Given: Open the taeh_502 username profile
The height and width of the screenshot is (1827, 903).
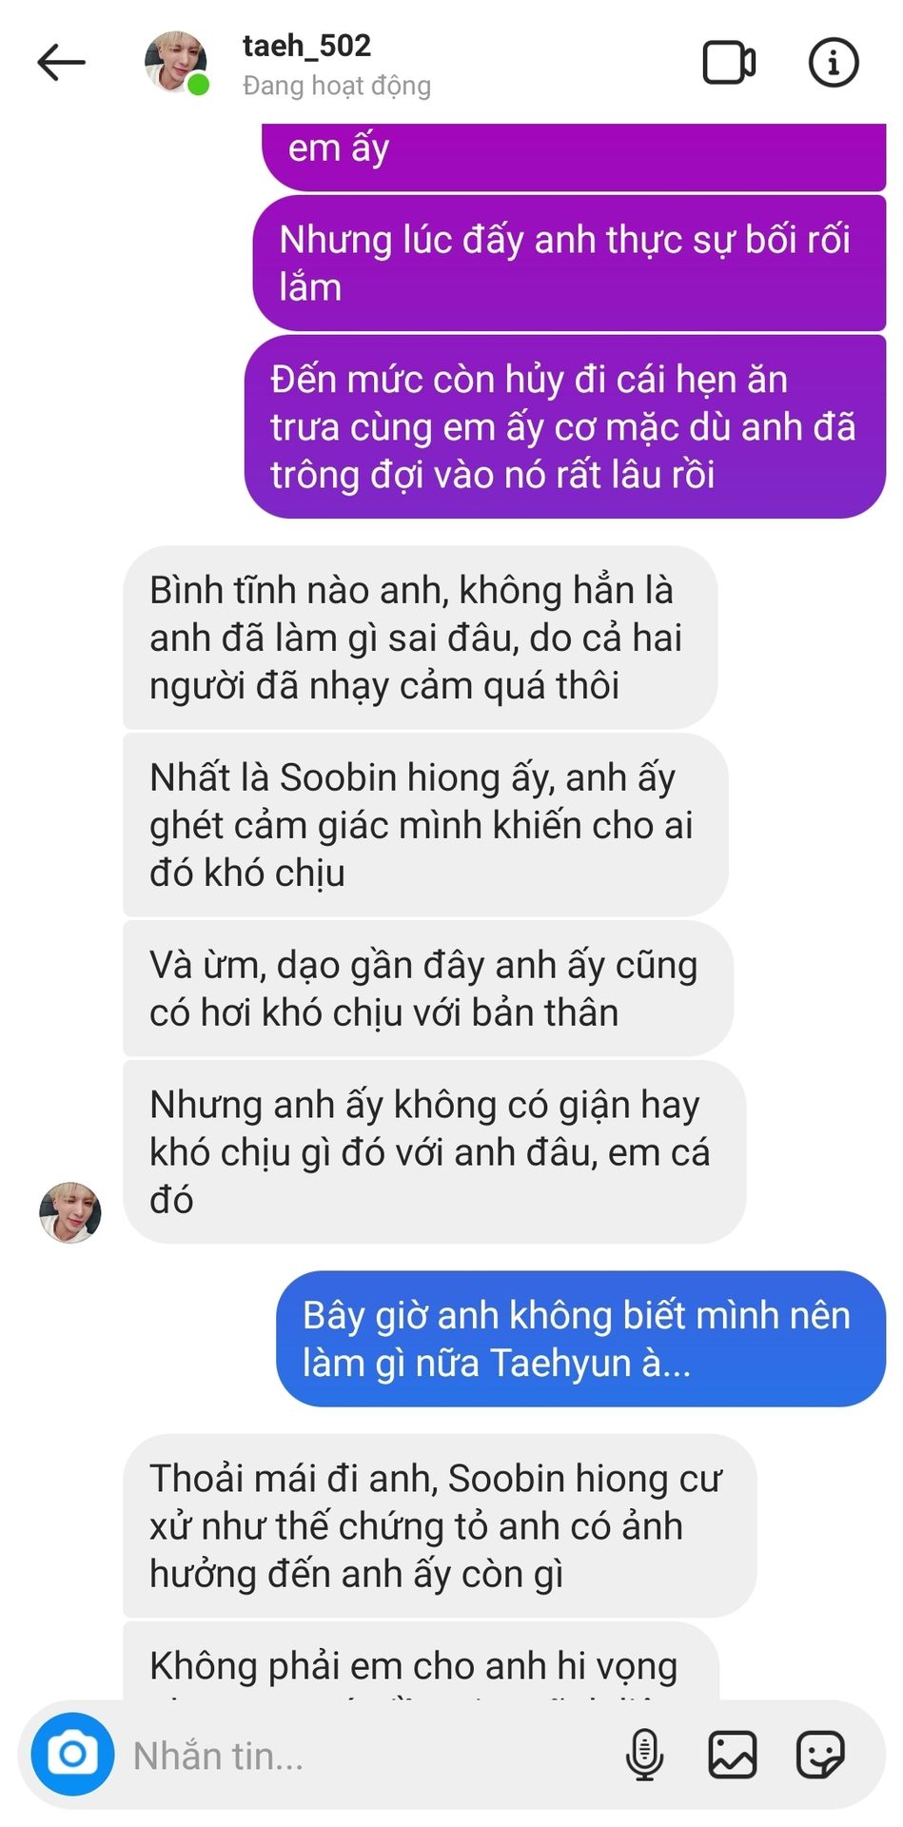Looking at the screenshot, I should pyautogui.click(x=306, y=46).
